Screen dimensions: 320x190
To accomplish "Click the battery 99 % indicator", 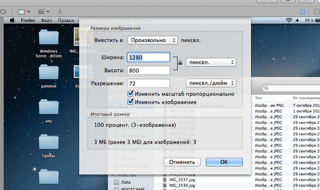I will point(312,20).
